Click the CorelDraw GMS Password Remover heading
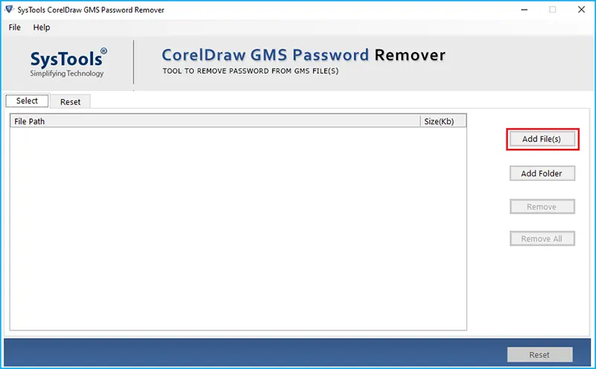The height and width of the screenshot is (369, 596). coord(303,56)
